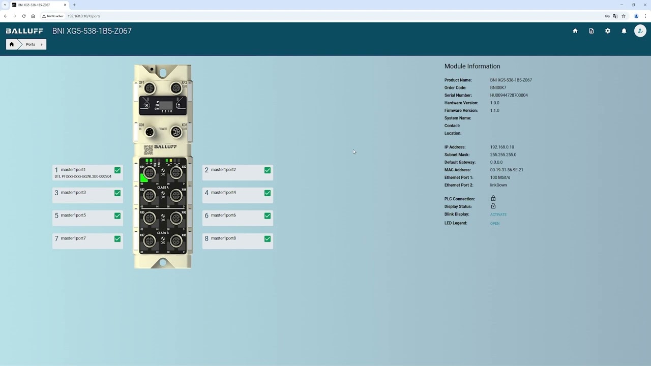Open the LED Legend link
Screen dimensions: 651x366
coord(495,223)
